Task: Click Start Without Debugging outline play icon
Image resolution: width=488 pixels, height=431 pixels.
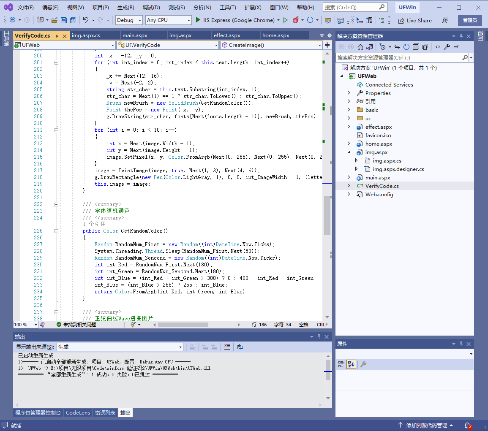Action: (x=285, y=20)
